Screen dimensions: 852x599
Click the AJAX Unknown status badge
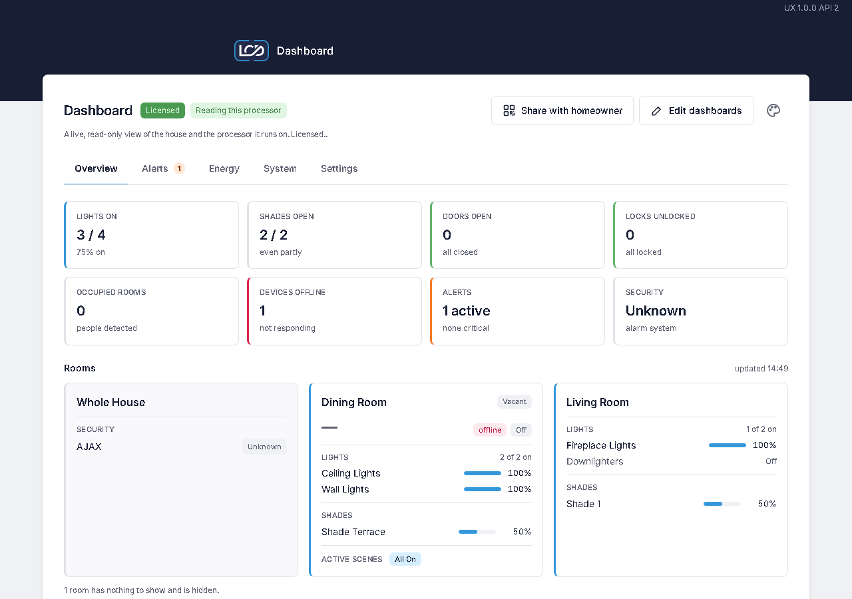[x=264, y=447]
